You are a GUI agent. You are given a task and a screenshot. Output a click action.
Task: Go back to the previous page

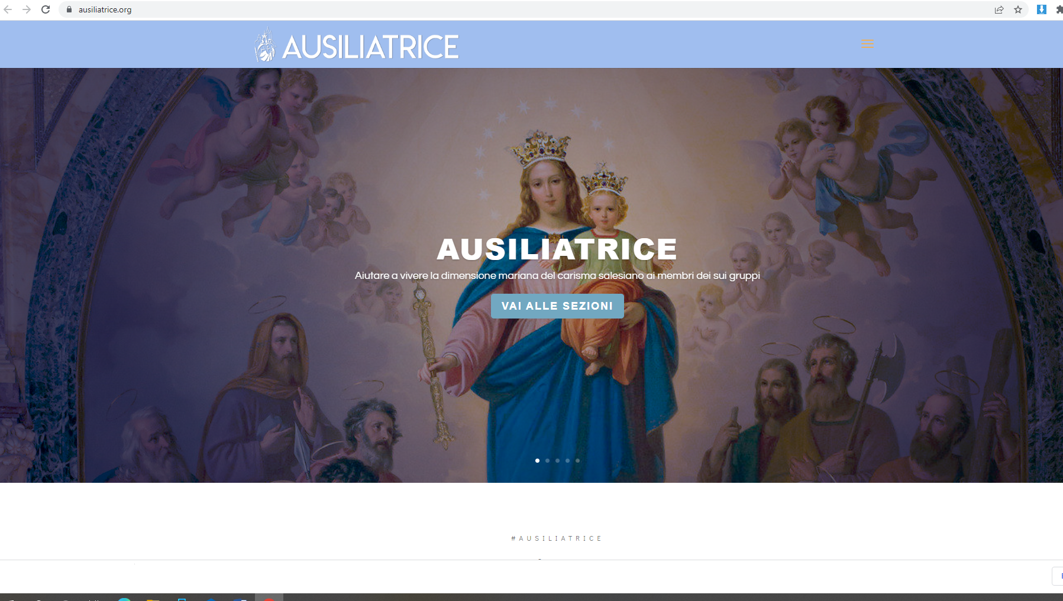tap(8, 9)
